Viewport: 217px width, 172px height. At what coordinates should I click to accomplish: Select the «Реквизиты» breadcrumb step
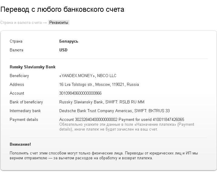click(x=59, y=23)
